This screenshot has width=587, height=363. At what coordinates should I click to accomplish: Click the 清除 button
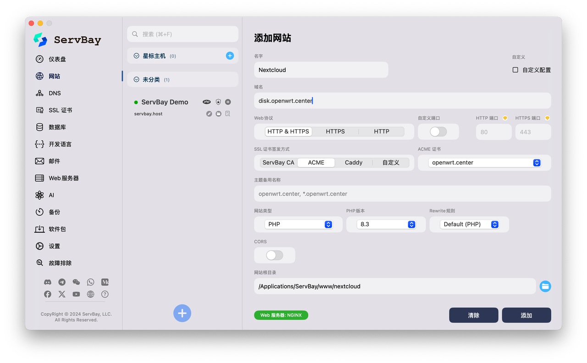[x=474, y=315]
